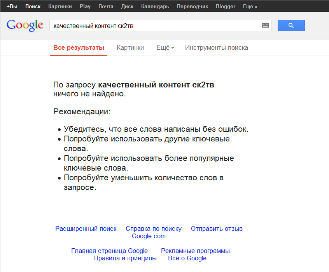Click tip Попробуйте уменьшить количество слов
This screenshot has height=272, width=329.
143,183
